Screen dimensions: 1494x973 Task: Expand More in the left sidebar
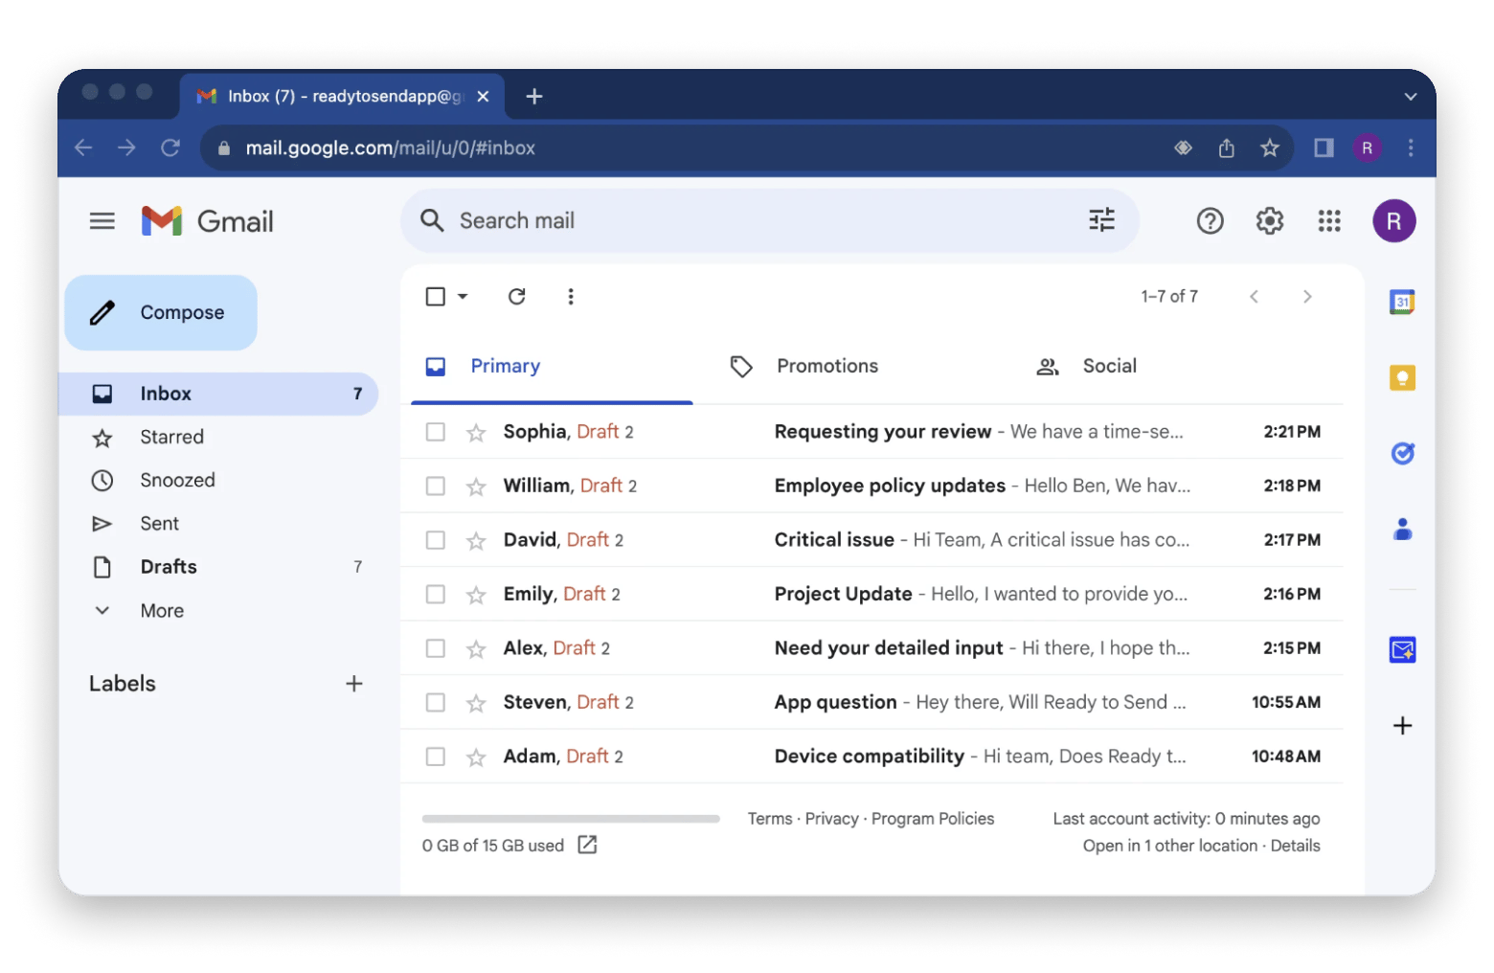161,610
